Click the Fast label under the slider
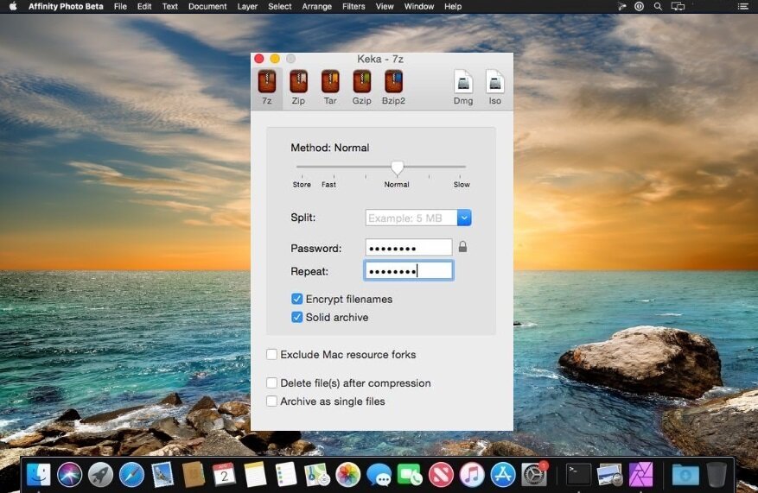This screenshot has height=493, width=758. pos(328,185)
